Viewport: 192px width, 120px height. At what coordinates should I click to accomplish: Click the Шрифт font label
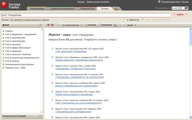[x=130, y=25]
